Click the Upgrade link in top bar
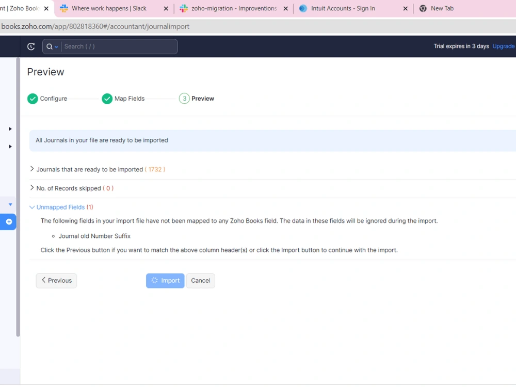Screen dimensions: 516x387 click(503, 46)
